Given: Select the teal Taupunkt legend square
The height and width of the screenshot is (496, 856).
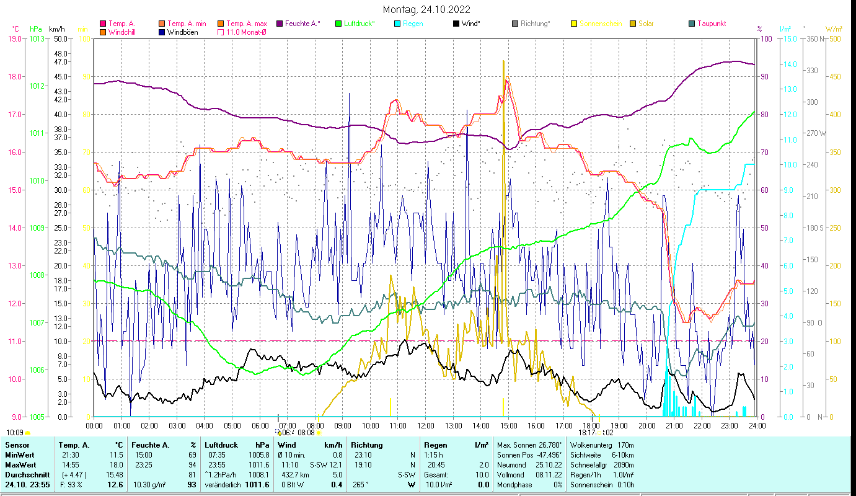Looking at the screenshot, I should pos(692,24).
